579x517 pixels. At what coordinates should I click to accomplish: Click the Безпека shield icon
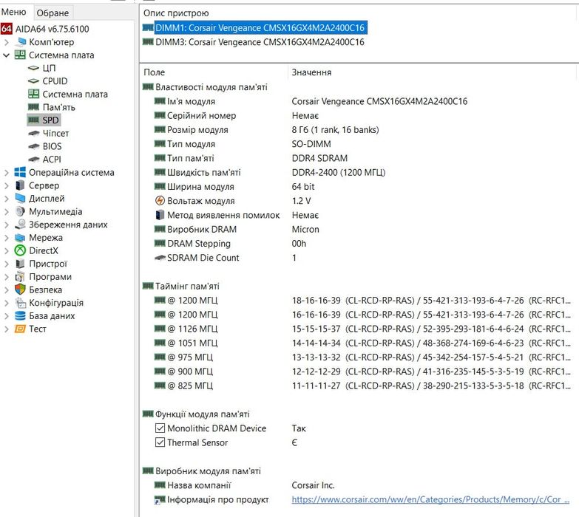(20, 290)
